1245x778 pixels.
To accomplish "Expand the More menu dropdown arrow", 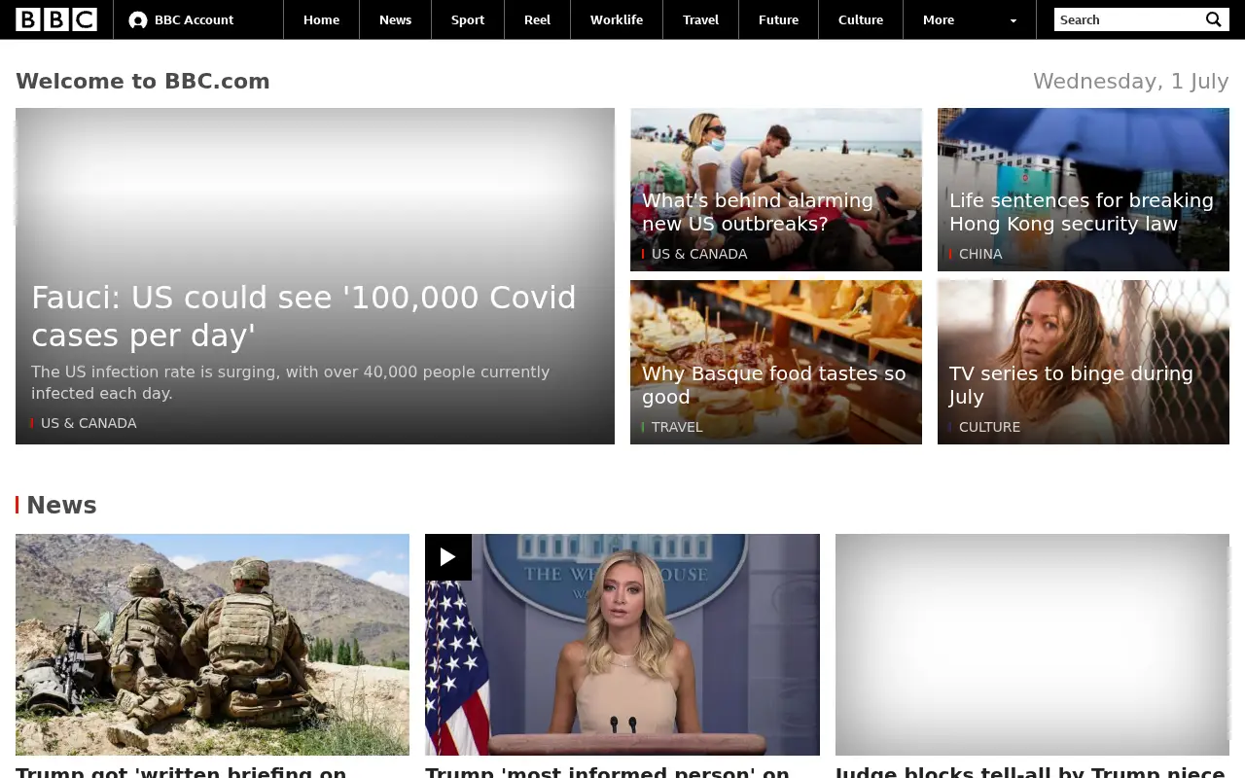I will click(1013, 20).
